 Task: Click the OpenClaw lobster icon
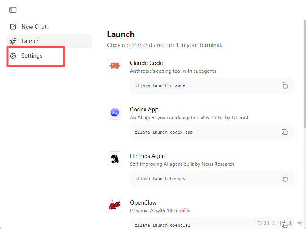115,205
